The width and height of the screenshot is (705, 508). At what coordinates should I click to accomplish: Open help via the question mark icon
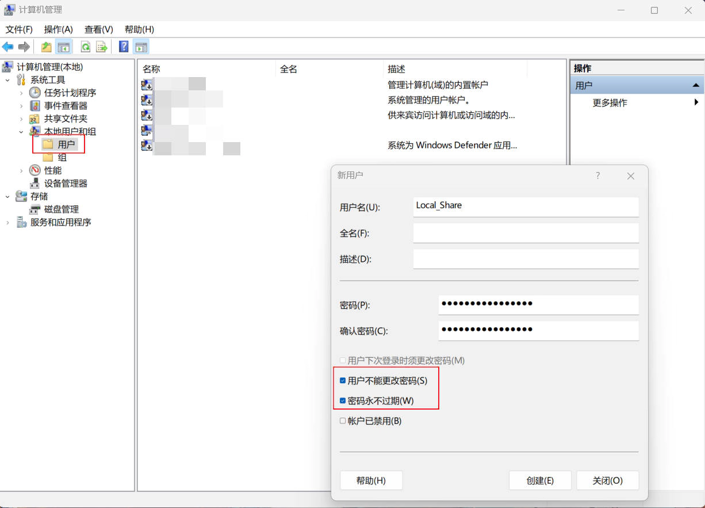point(123,47)
